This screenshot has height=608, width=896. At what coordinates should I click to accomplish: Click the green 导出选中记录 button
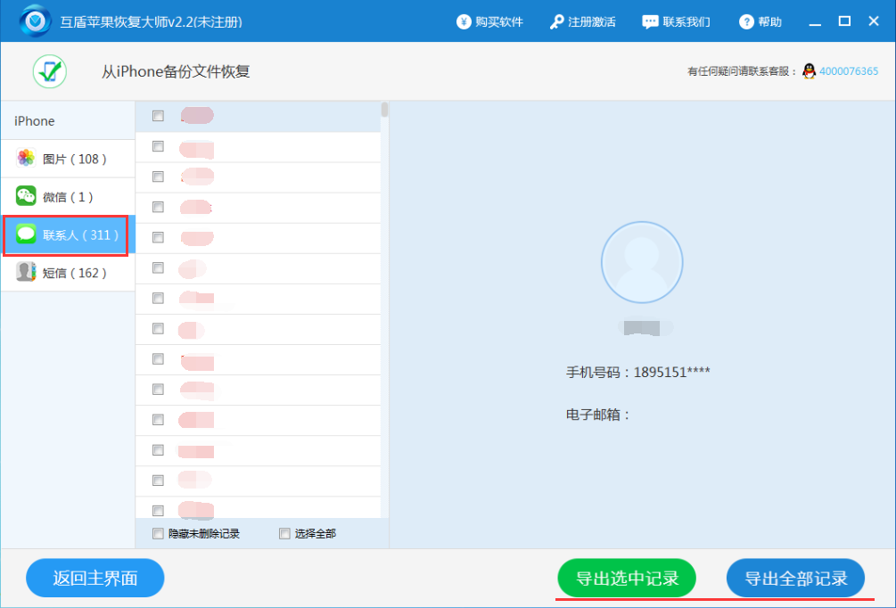(627, 578)
